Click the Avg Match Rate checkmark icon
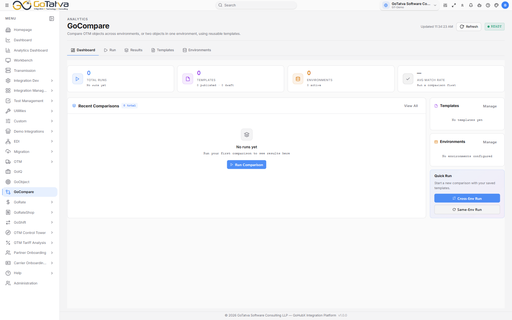 click(x=408, y=79)
